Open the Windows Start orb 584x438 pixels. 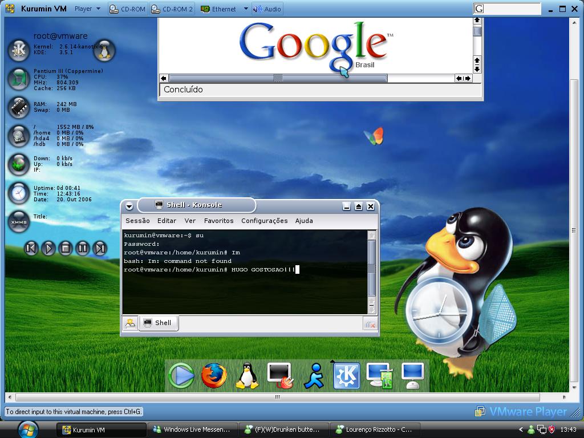tap(28, 429)
